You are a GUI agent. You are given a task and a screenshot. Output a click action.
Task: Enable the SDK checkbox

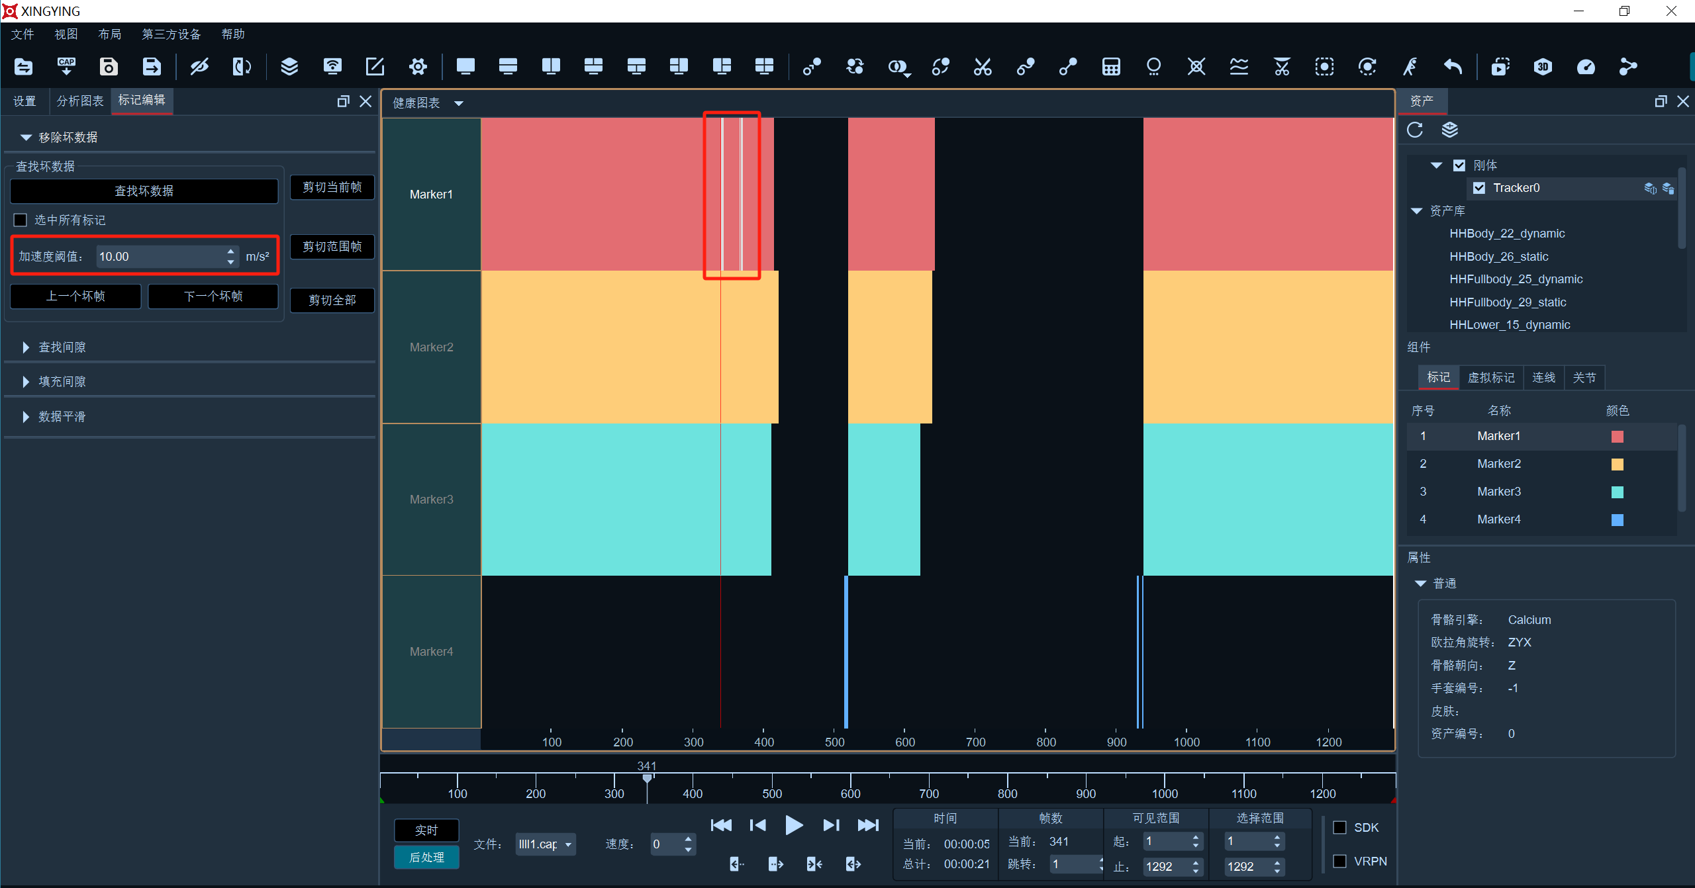click(1339, 827)
